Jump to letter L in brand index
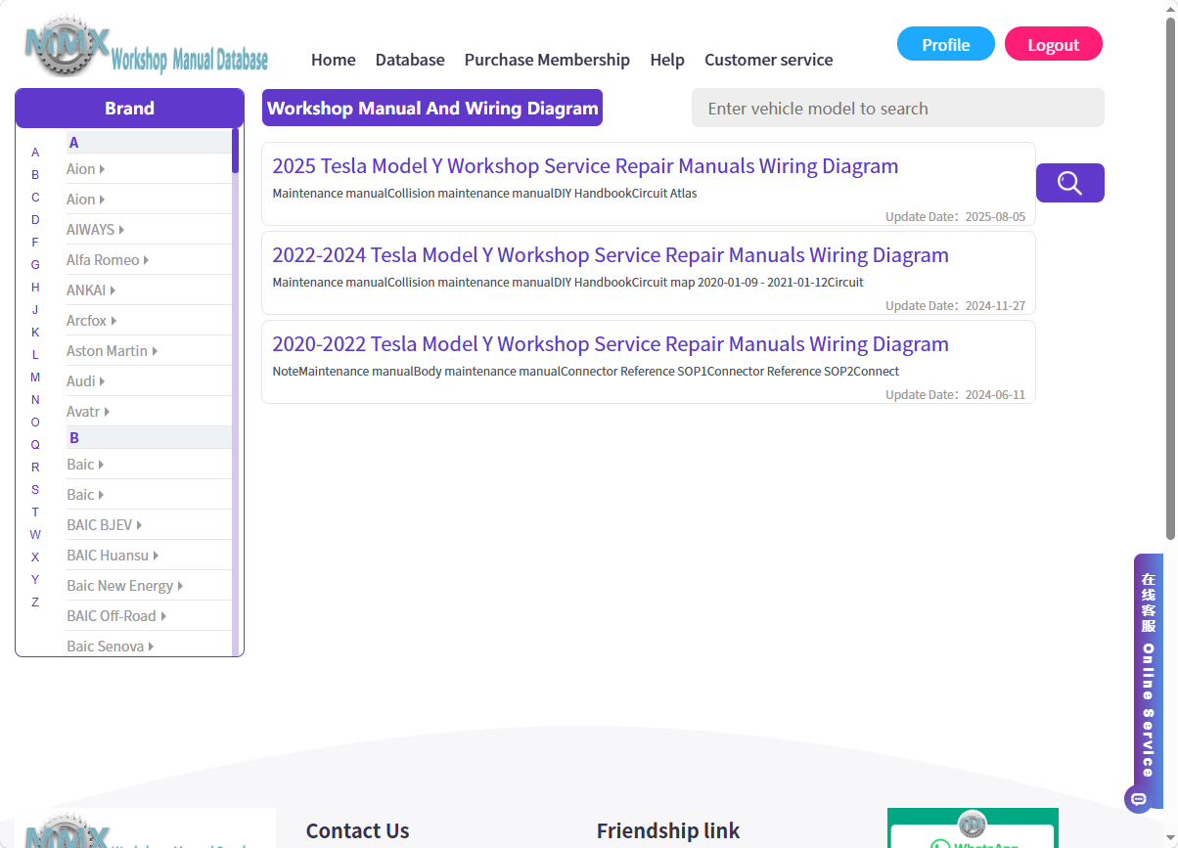1178x848 pixels. click(x=35, y=355)
